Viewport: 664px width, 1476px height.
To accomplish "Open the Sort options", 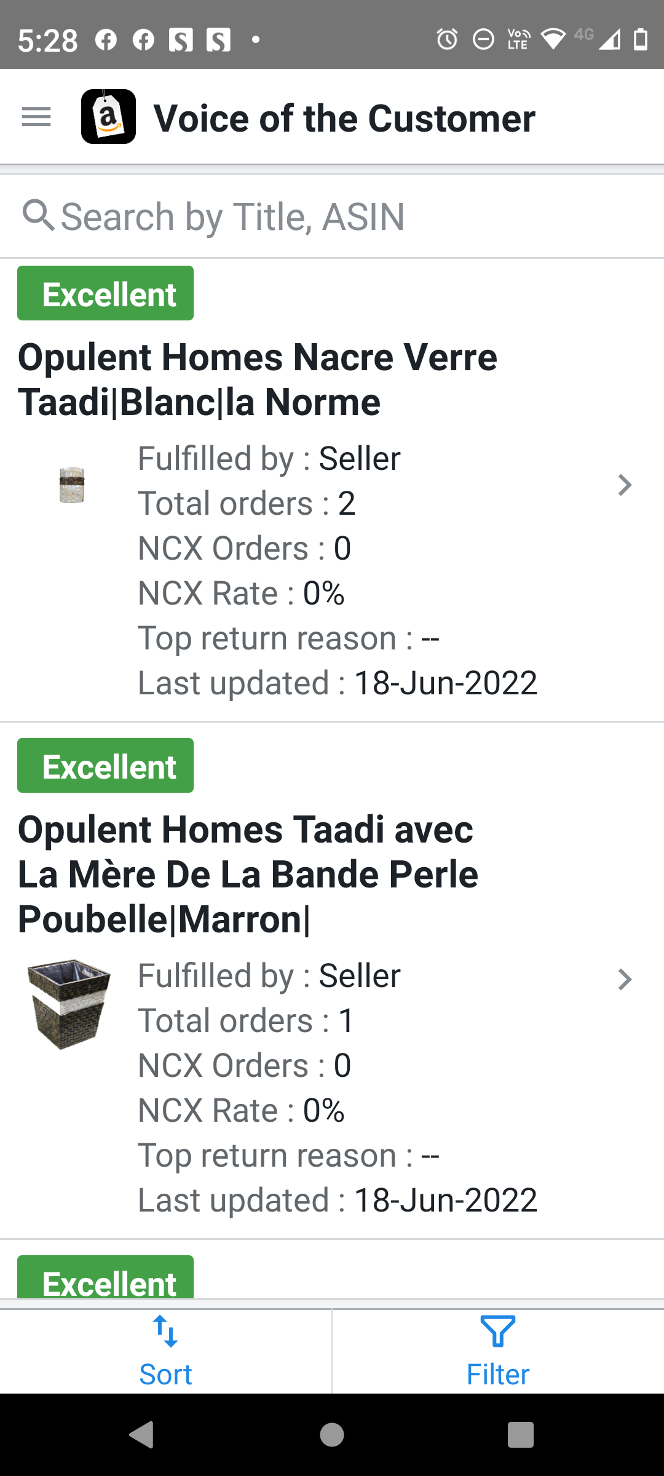I will click(165, 1351).
